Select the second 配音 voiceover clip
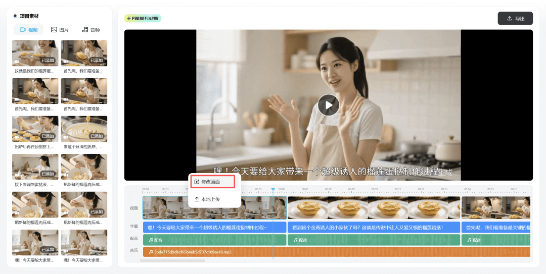The image size is (546, 274). pyautogui.click(x=374, y=240)
